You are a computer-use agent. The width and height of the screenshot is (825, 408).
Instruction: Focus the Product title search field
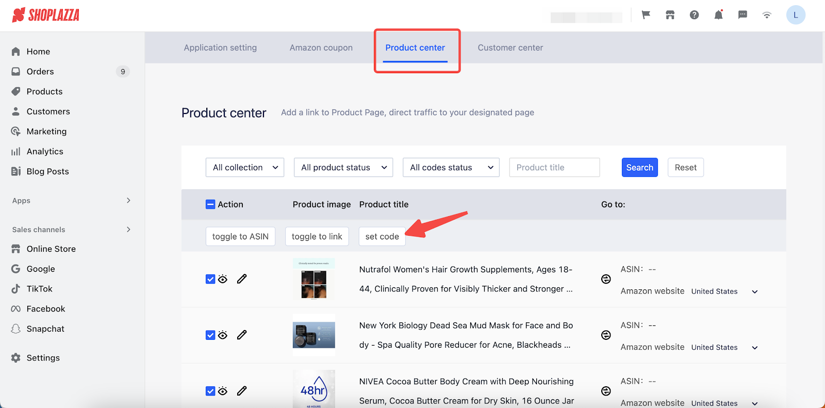tap(554, 168)
